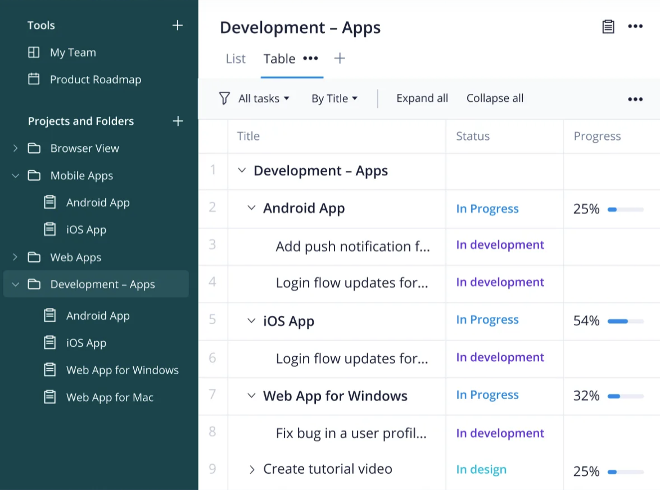Click the Expand all button
660x490 pixels.
(422, 98)
